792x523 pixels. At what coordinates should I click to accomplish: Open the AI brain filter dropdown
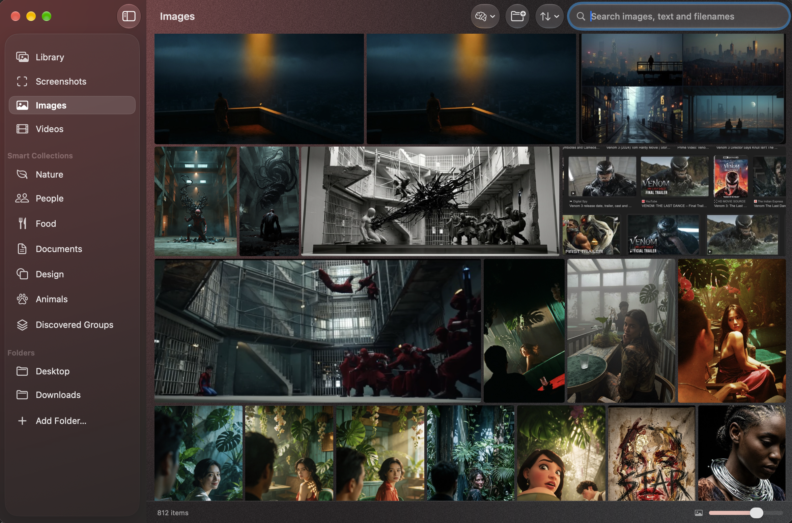click(485, 16)
